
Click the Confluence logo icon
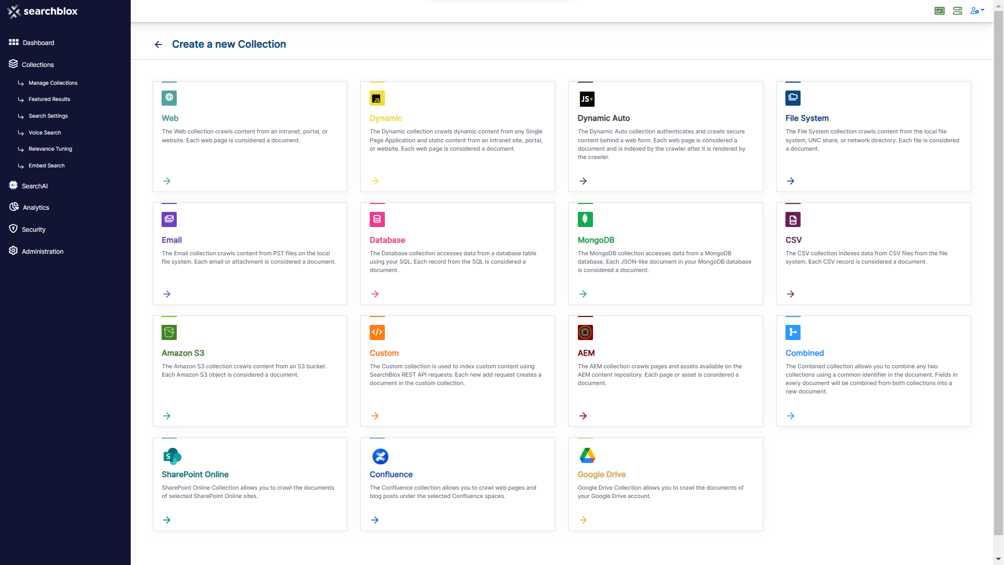pyautogui.click(x=380, y=456)
